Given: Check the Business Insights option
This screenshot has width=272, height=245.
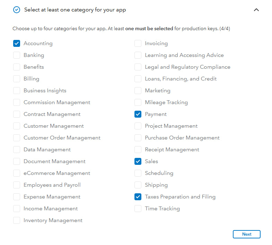Looking at the screenshot, I should [x=17, y=91].
